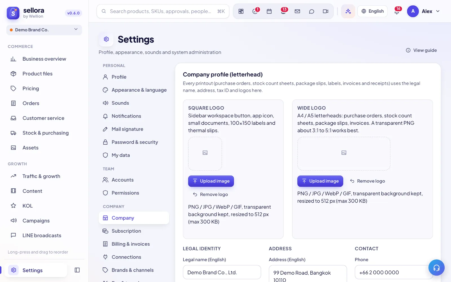The width and height of the screenshot is (451, 282).
Task: Open the headset support chat button
Action: click(x=436, y=268)
